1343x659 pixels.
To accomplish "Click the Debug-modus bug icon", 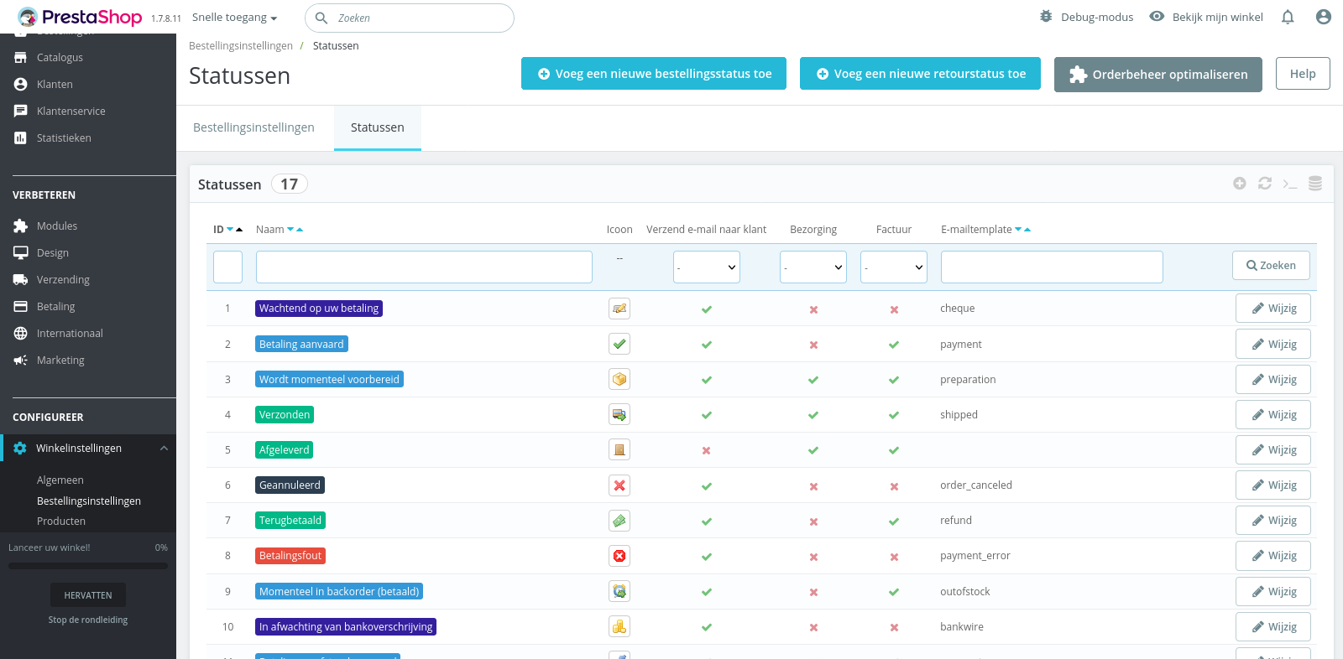I will click(x=1046, y=17).
